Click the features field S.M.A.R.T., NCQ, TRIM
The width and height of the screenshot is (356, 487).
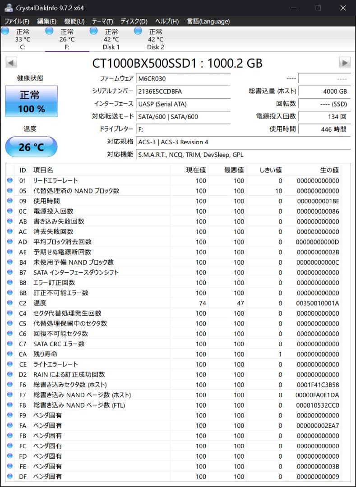(243, 155)
